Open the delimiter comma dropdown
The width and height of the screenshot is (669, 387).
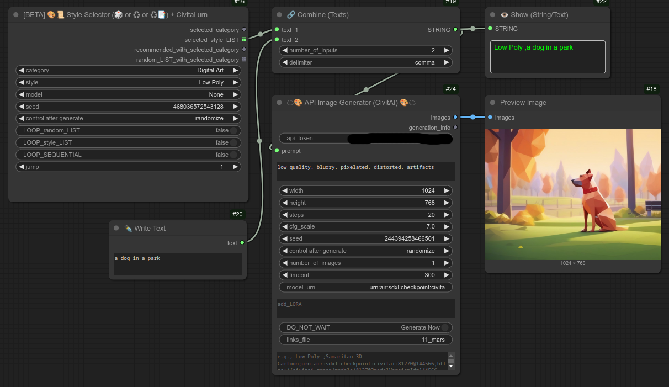tap(365, 63)
